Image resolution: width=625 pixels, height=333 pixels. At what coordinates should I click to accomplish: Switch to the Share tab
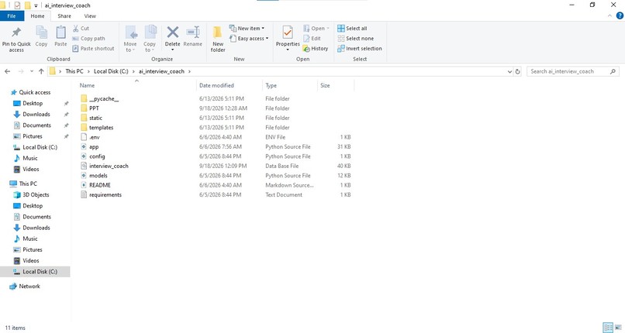tap(64, 16)
